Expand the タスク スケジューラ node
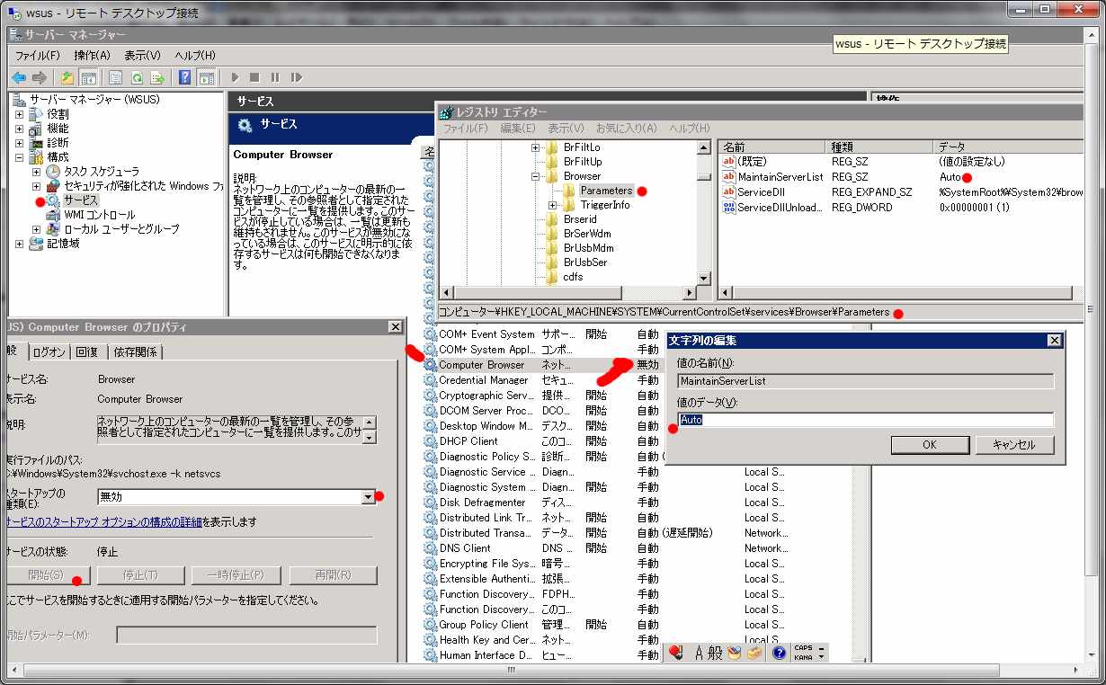The height and width of the screenshot is (685, 1106). [37, 172]
